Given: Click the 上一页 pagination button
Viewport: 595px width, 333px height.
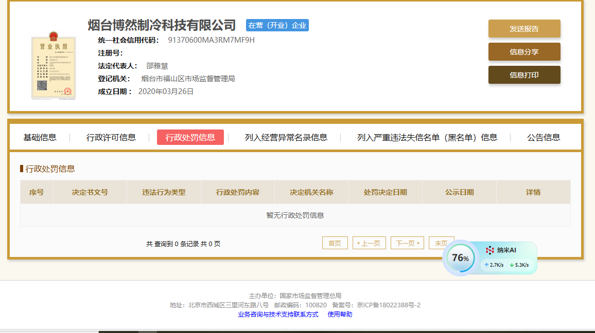Looking at the screenshot, I should pos(369,243).
